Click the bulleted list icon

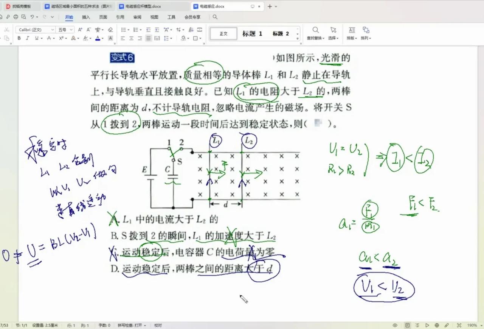pyautogui.click(x=124, y=30)
